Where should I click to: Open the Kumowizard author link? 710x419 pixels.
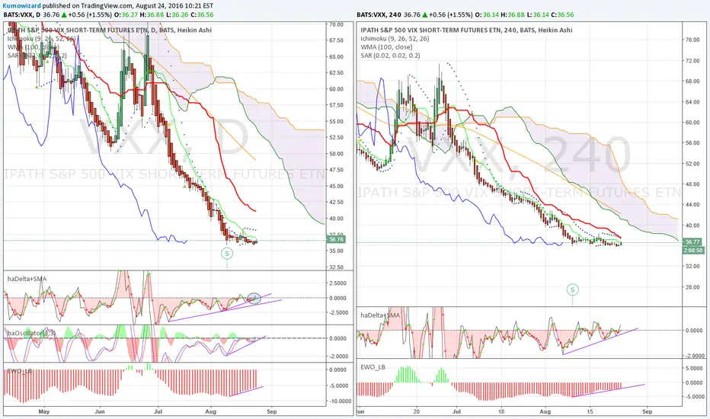(x=22, y=6)
